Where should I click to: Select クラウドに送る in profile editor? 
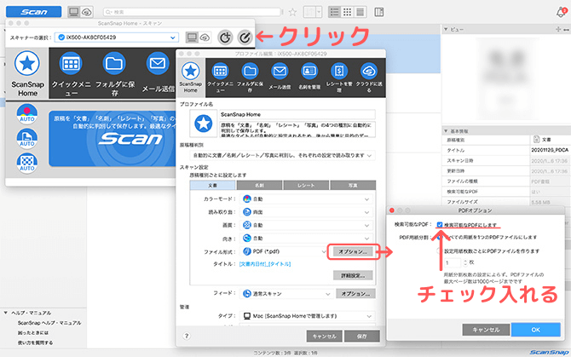(368, 78)
